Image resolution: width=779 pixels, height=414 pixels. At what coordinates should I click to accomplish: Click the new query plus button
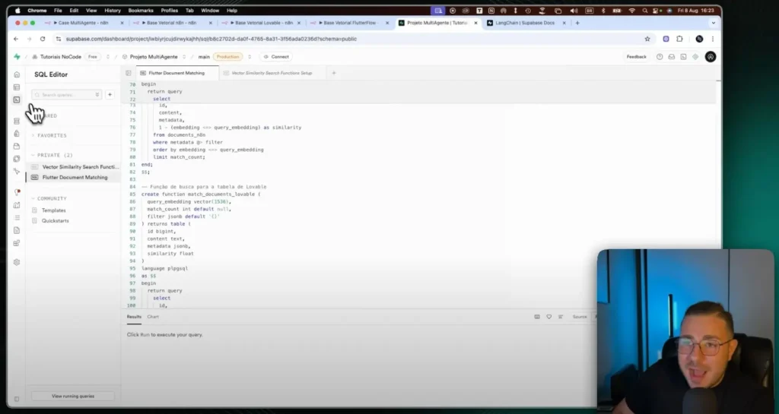(110, 95)
